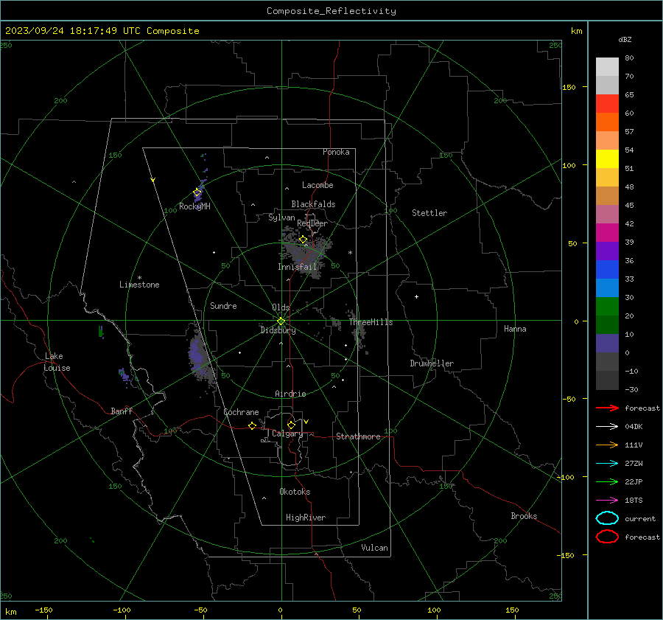The image size is (663, 620).
Task: Click the red forecast ellipse icon
Action: tap(607, 537)
